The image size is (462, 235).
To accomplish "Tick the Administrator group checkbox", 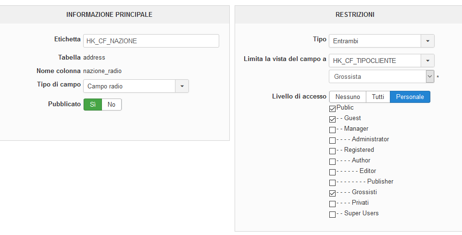I will [333, 140].
